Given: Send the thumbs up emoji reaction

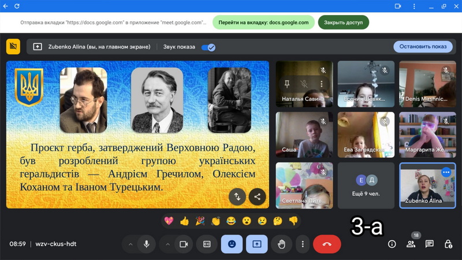Looking at the screenshot, I should click(x=184, y=221).
